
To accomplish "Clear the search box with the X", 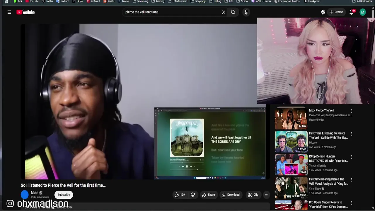I will pos(224,12).
